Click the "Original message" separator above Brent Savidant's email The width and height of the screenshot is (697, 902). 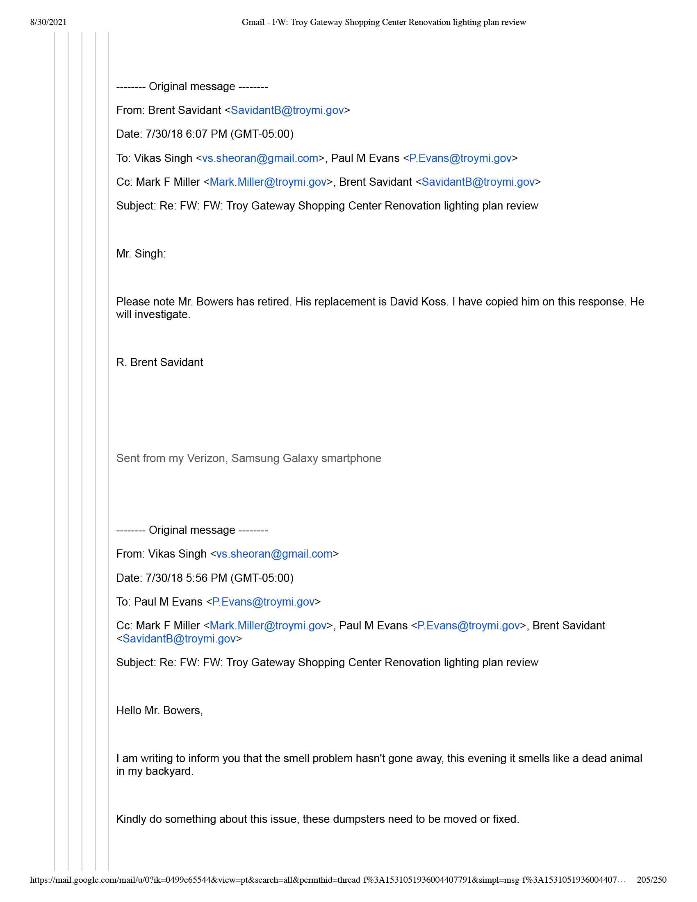click(192, 87)
